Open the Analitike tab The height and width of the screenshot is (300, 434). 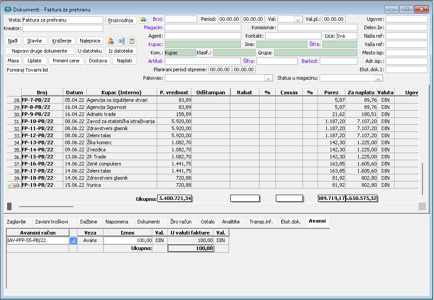pos(231,222)
